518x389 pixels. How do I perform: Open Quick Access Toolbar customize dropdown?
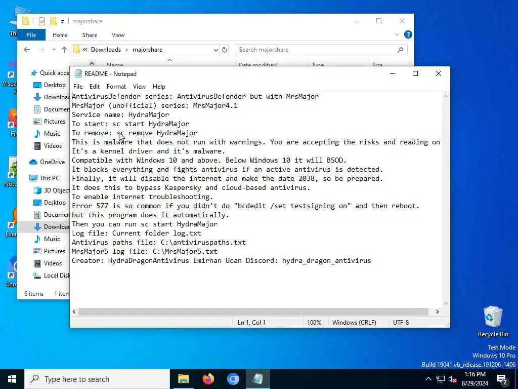pyautogui.click(x=62, y=21)
